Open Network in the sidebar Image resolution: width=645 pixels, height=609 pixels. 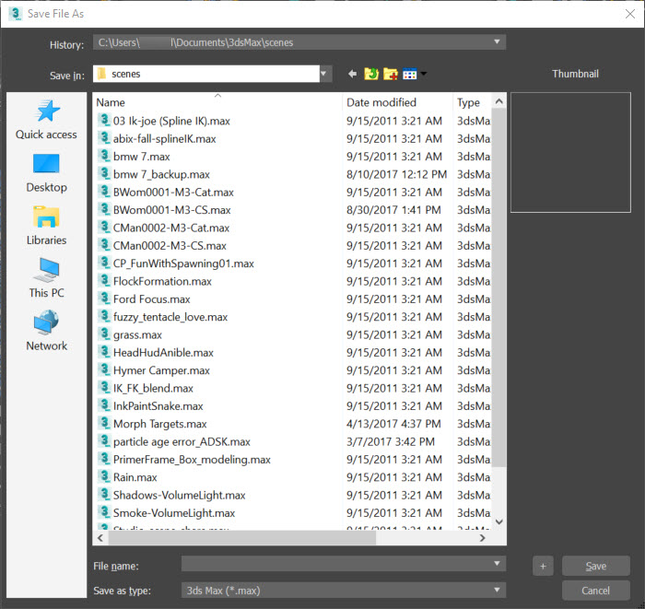pos(46,331)
